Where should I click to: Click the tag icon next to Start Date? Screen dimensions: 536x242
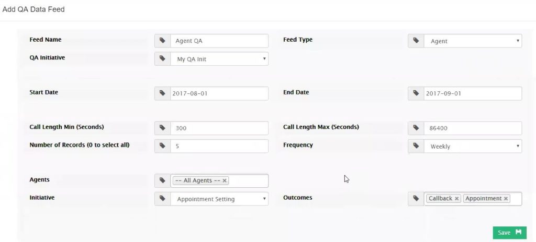162,93
